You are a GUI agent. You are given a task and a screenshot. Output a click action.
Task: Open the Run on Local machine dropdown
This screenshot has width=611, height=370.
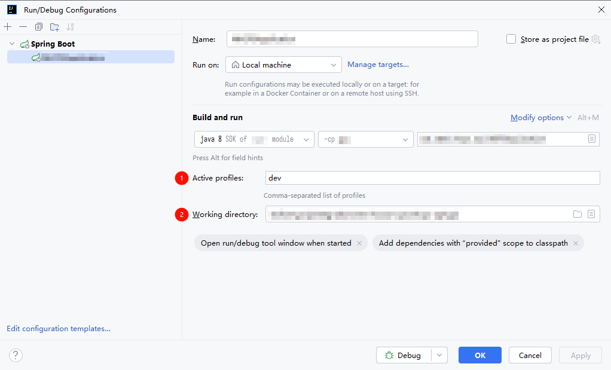pyautogui.click(x=283, y=65)
